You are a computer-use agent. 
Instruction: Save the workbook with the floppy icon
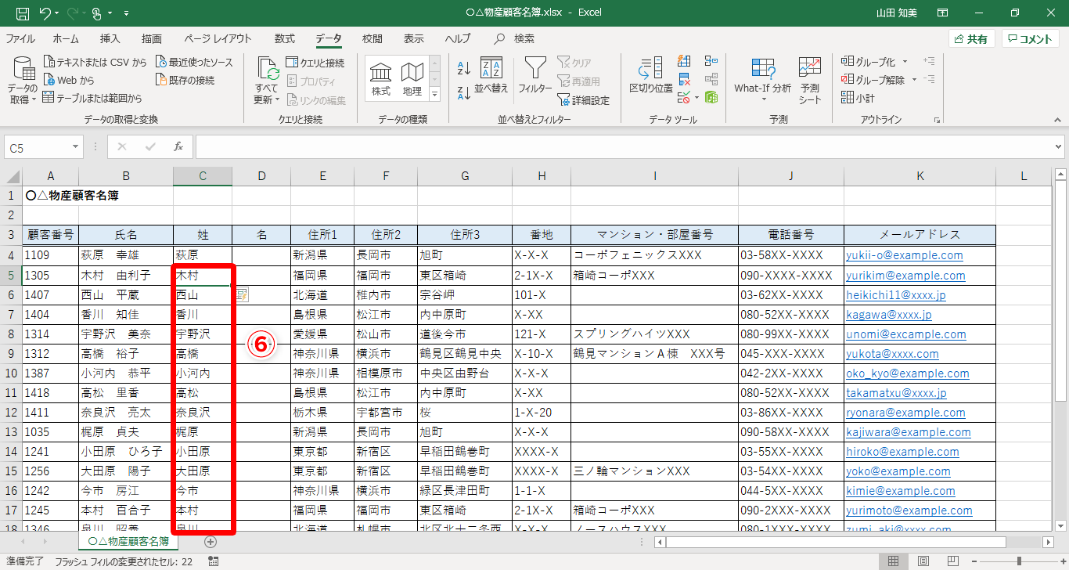23,13
